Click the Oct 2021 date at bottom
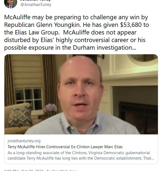 32,170
